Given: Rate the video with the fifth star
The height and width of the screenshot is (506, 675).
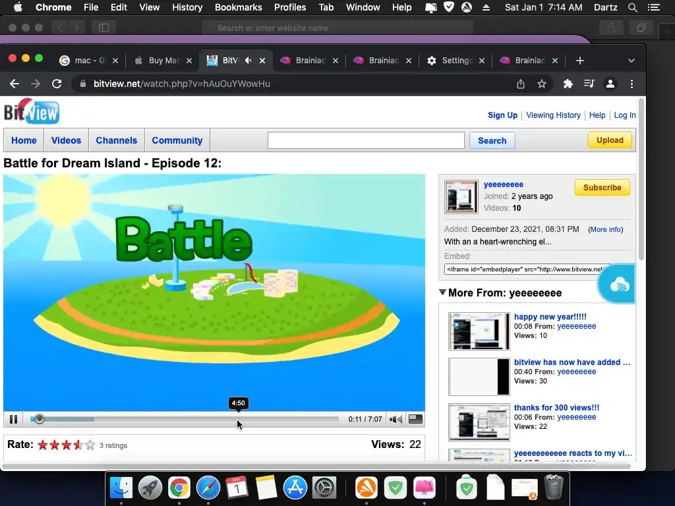Looking at the screenshot, I should 90,445.
